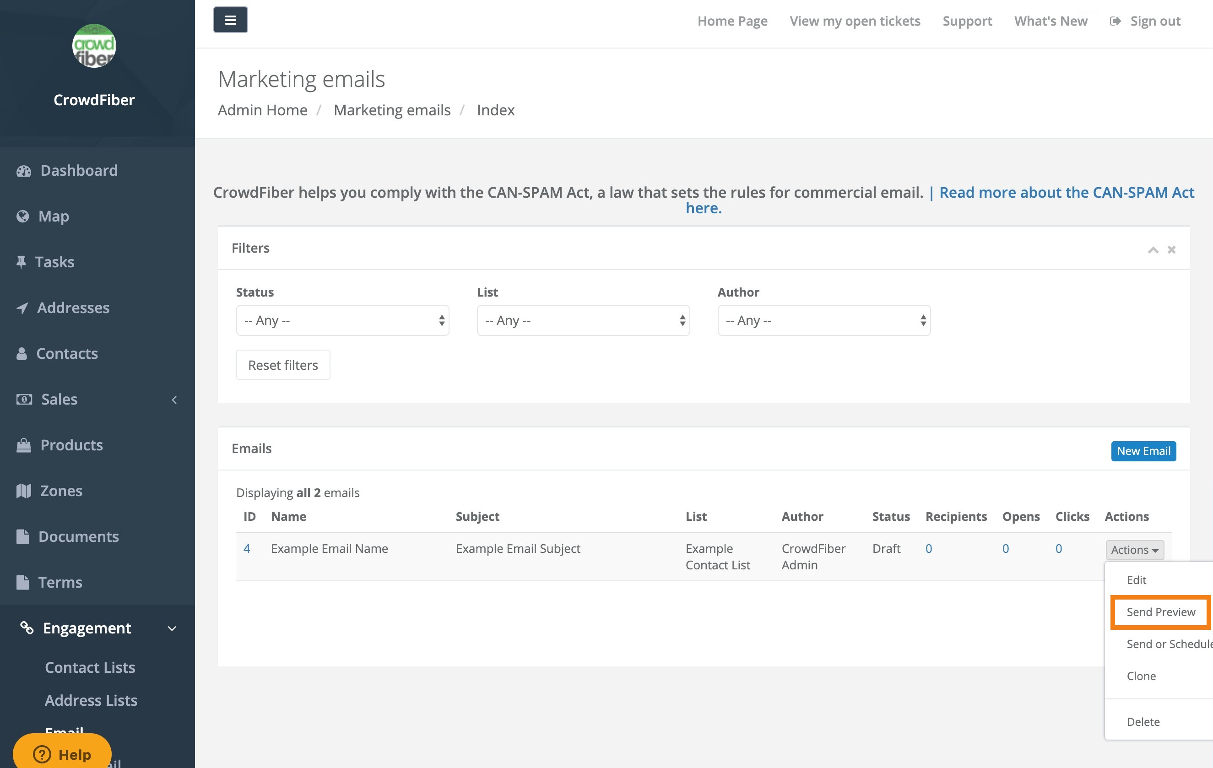Click the Tasks pushpin icon
The width and height of the screenshot is (1213, 768).
point(21,262)
